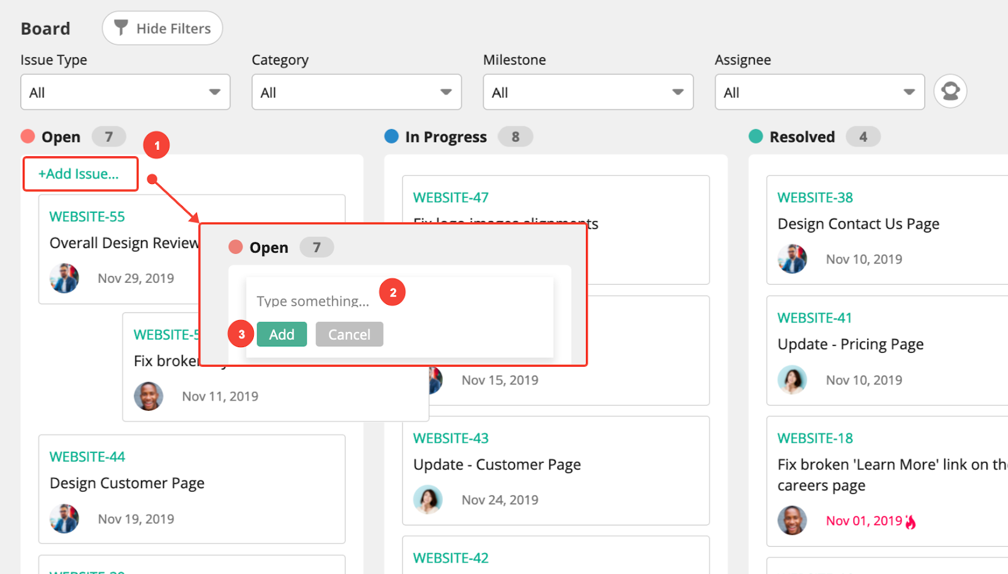Cancel the new issue creation
1008x574 pixels.
[x=349, y=334]
